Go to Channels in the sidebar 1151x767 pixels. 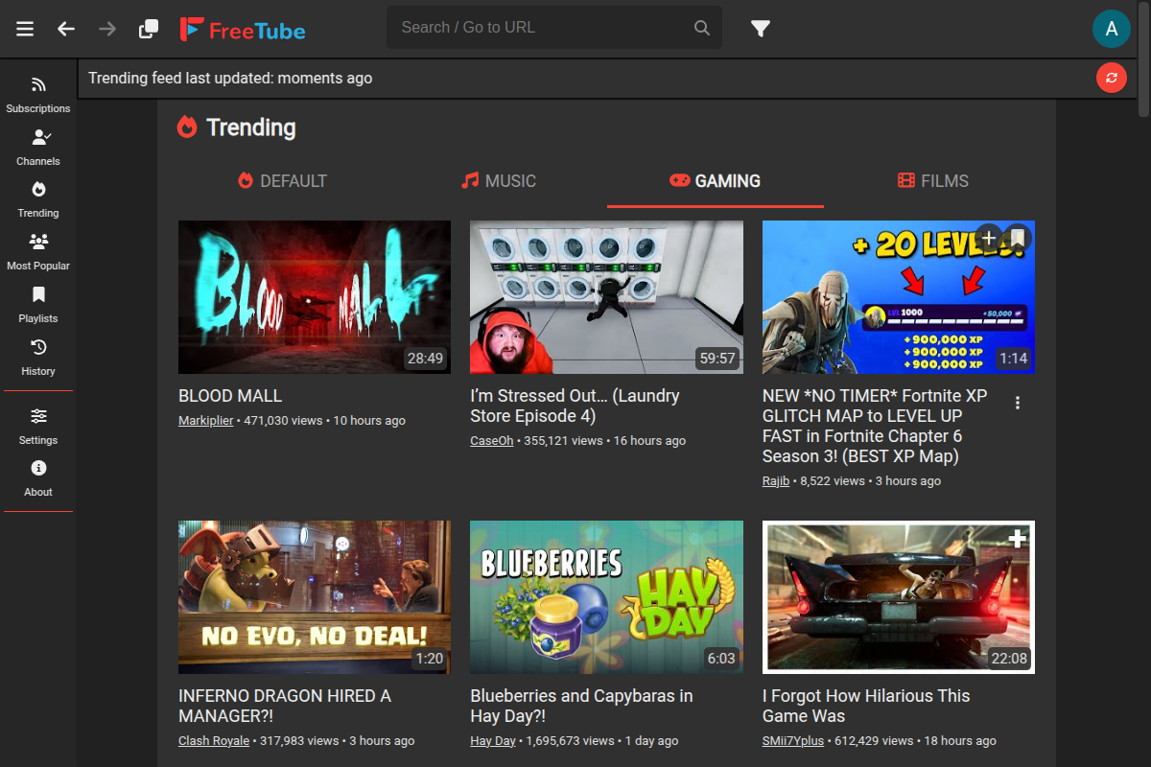pos(38,148)
